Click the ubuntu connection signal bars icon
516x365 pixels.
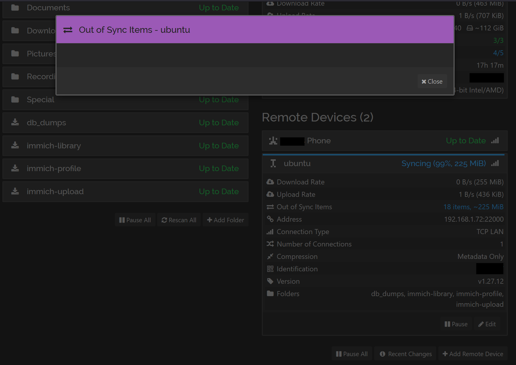coord(495,163)
